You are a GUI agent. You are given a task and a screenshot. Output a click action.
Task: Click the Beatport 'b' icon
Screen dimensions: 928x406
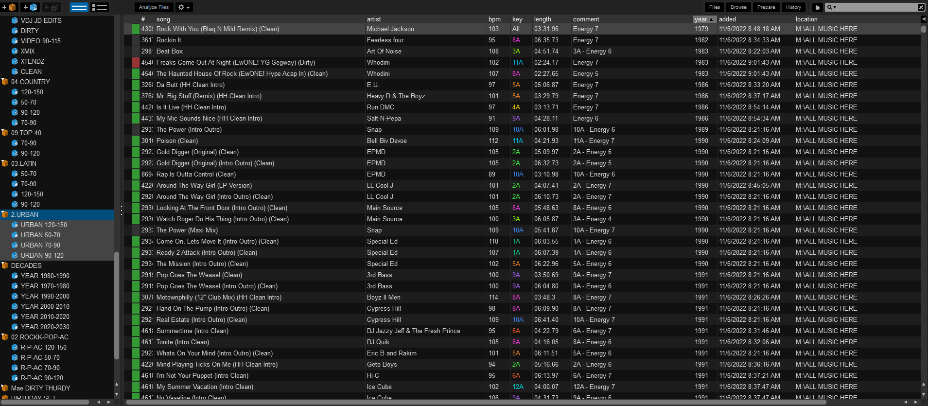(817, 7)
